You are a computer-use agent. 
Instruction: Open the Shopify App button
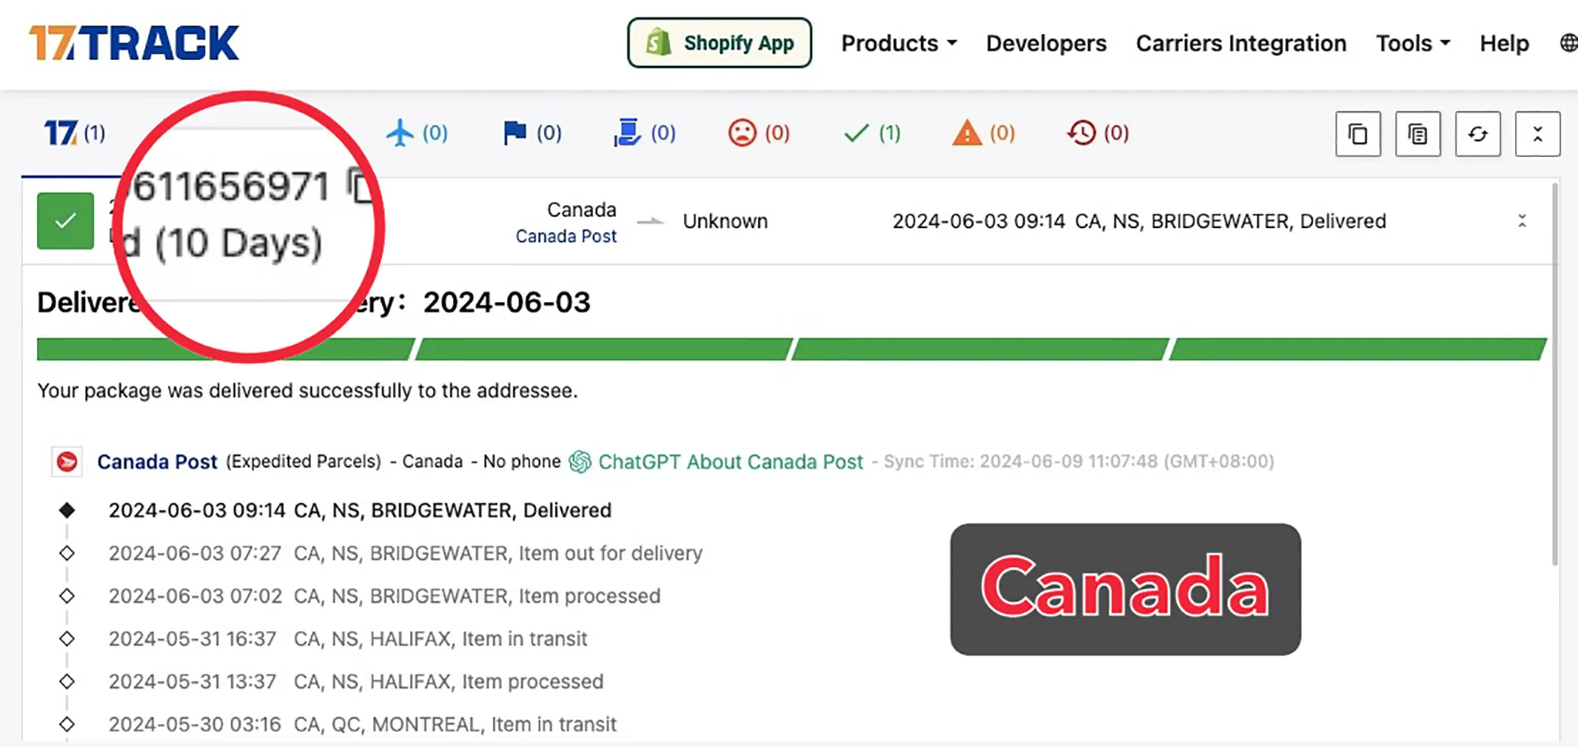tap(720, 43)
